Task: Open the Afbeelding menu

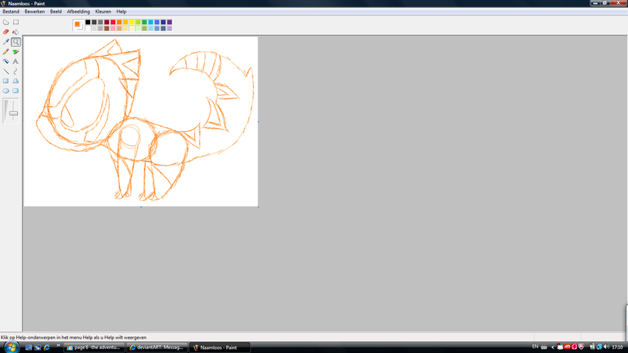Action: (x=78, y=12)
